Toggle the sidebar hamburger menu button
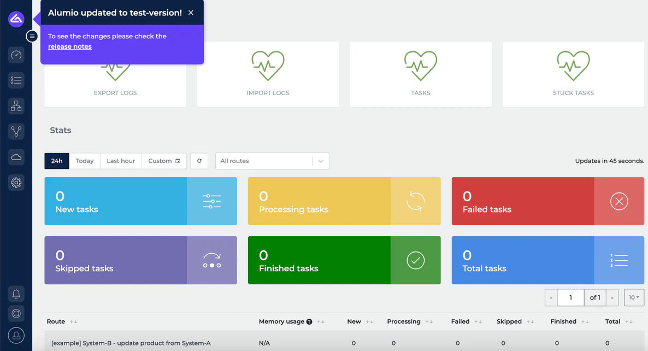The width and height of the screenshot is (648, 351). pyautogui.click(x=32, y=37)
